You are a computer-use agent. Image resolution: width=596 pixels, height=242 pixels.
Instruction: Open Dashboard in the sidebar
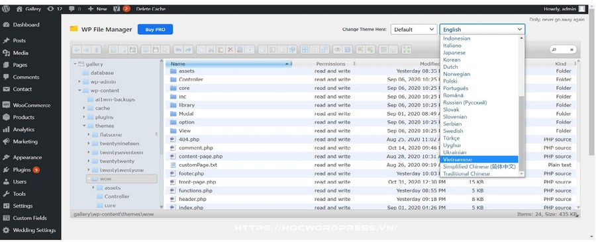[x=26, y=24]
